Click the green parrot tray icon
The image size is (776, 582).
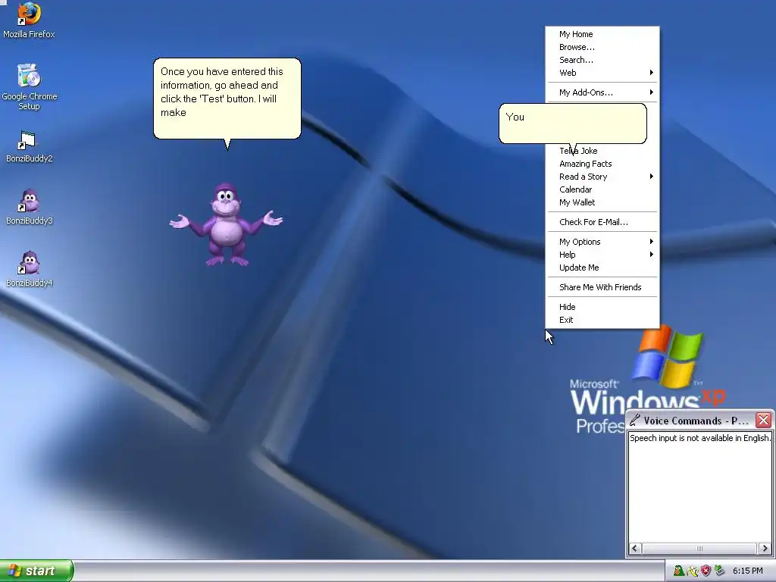pos(678,571)
